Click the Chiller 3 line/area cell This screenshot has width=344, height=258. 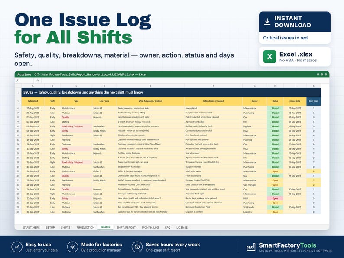click(104, 171)
